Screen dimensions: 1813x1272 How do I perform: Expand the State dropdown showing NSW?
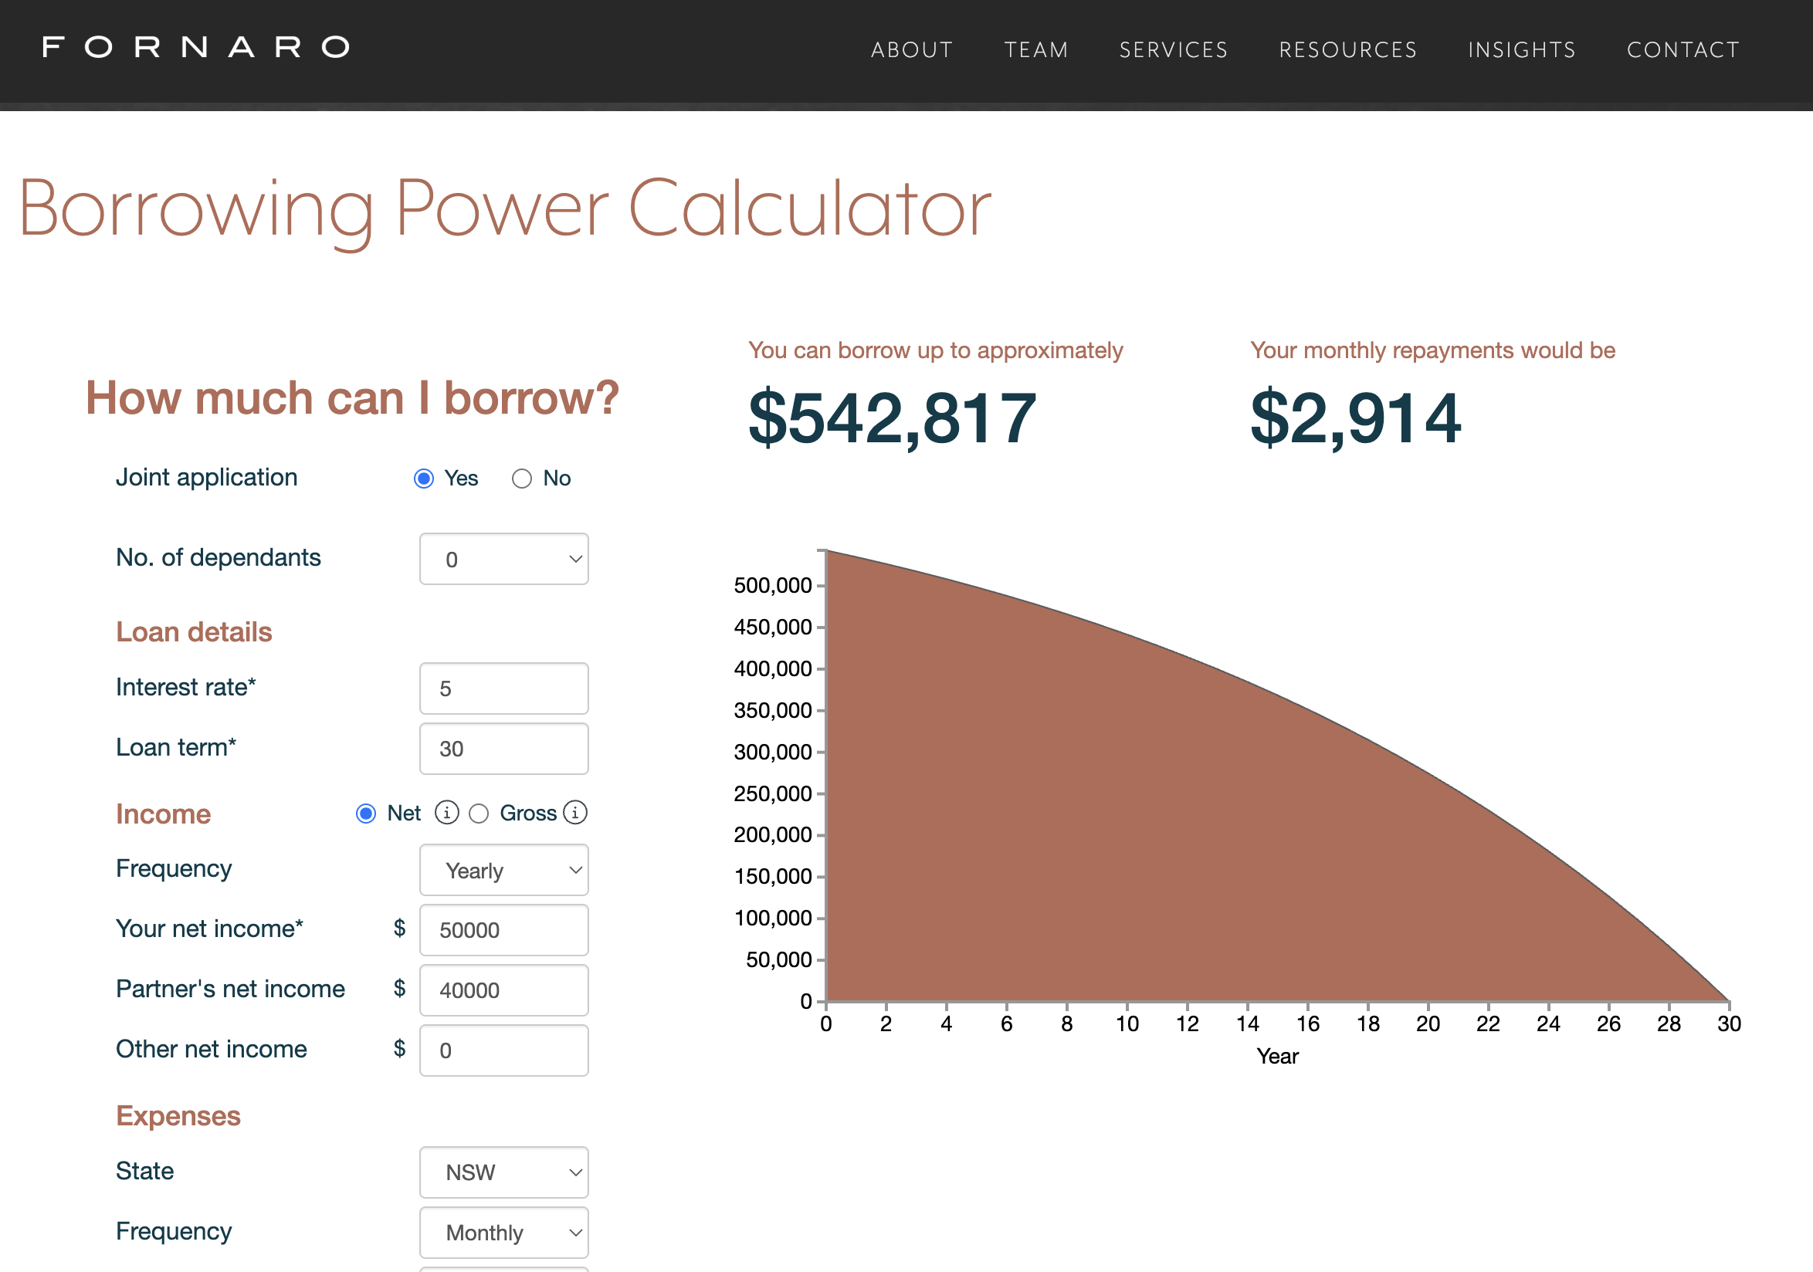click(503, 1172)
